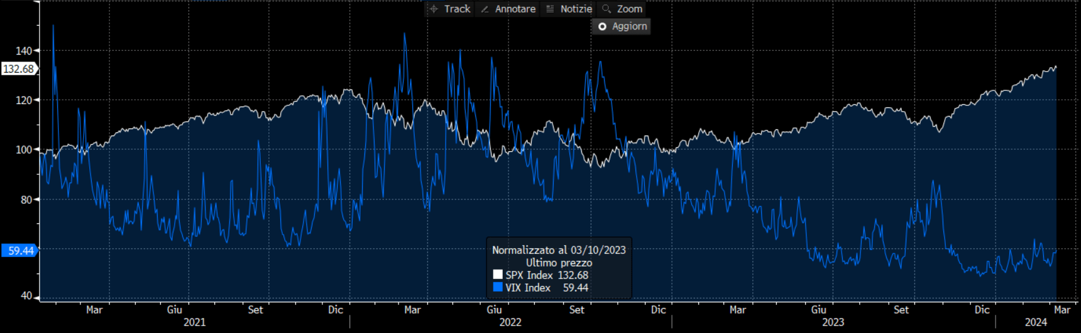Select the VIX Index legend entry

(x=528, y=287)
